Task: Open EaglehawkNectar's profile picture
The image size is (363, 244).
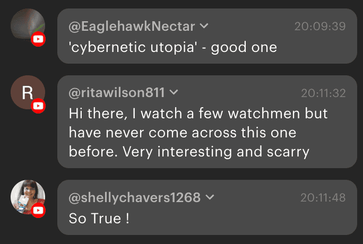Action: [x=27, y=25]
